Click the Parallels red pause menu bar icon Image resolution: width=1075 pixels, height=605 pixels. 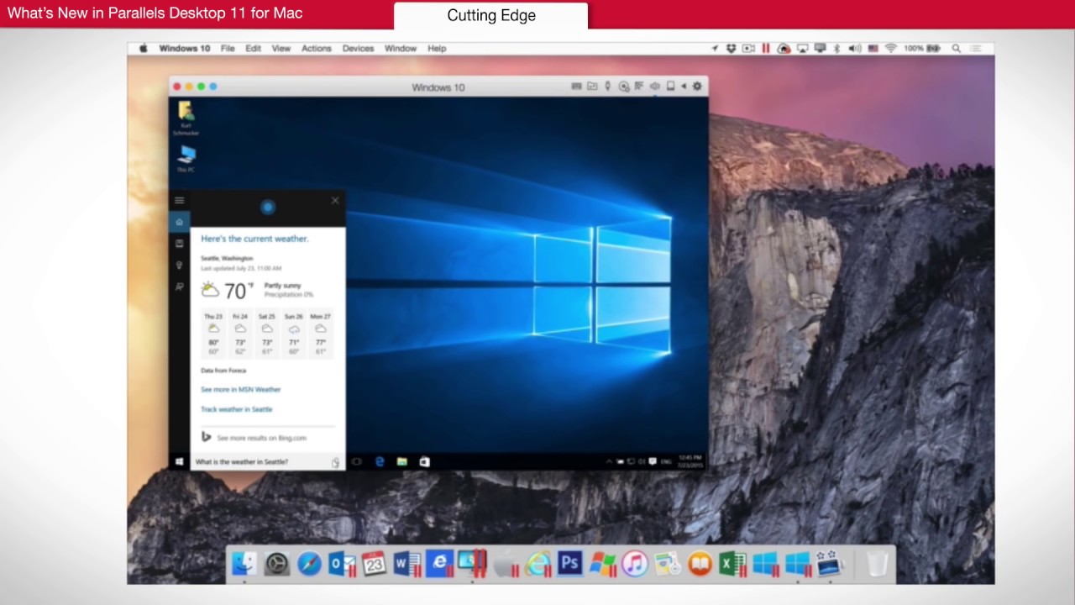[766, 49]
